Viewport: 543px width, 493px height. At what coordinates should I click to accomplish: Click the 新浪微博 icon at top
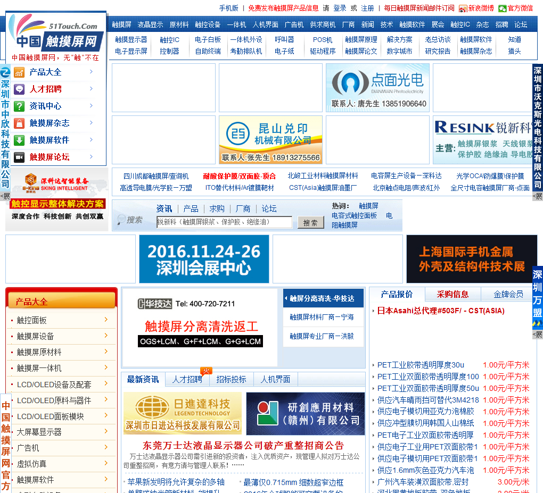click(463, 9)
